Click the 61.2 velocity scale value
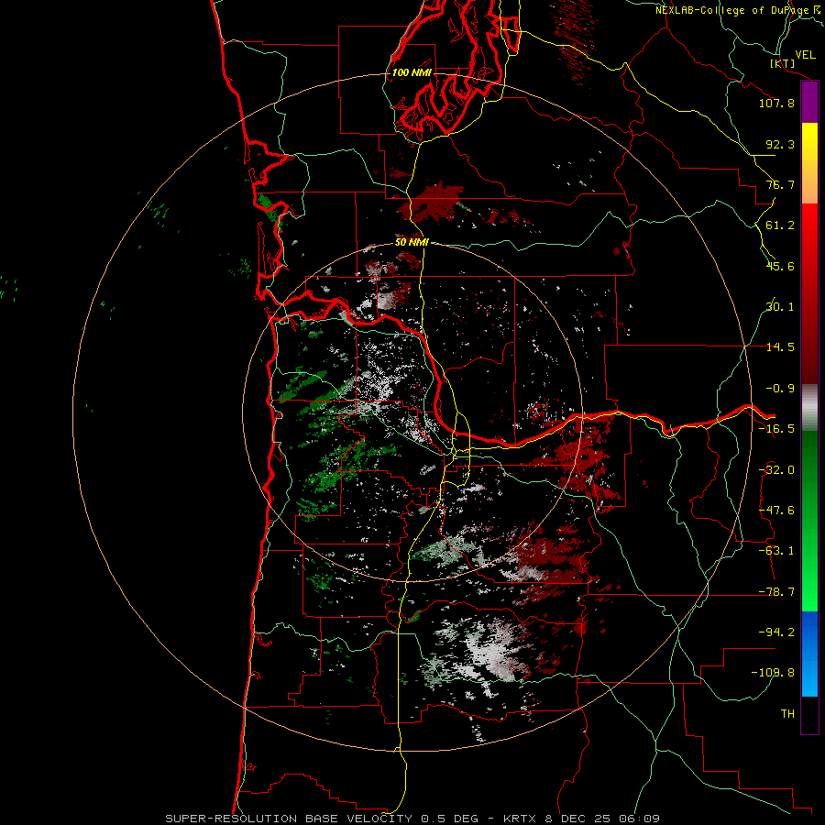Screen dimensions: 825x825 (780, 225)
